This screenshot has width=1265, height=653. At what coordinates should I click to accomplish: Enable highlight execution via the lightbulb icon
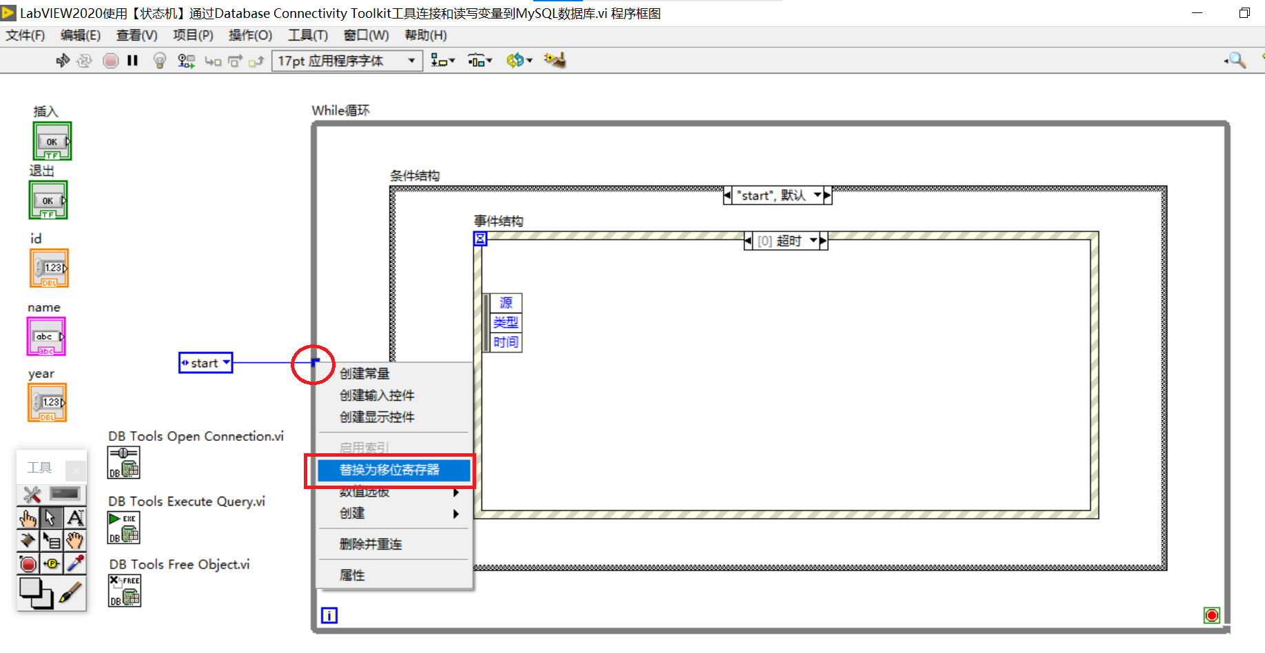click(x=159, y=61)
